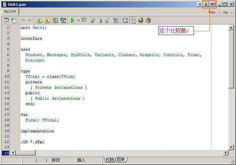The image size is (236, 165).
Task: Click the Pause program icon
Action: (85, 20)
